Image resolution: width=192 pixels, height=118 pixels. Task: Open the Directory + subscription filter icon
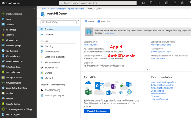(151, 3)
